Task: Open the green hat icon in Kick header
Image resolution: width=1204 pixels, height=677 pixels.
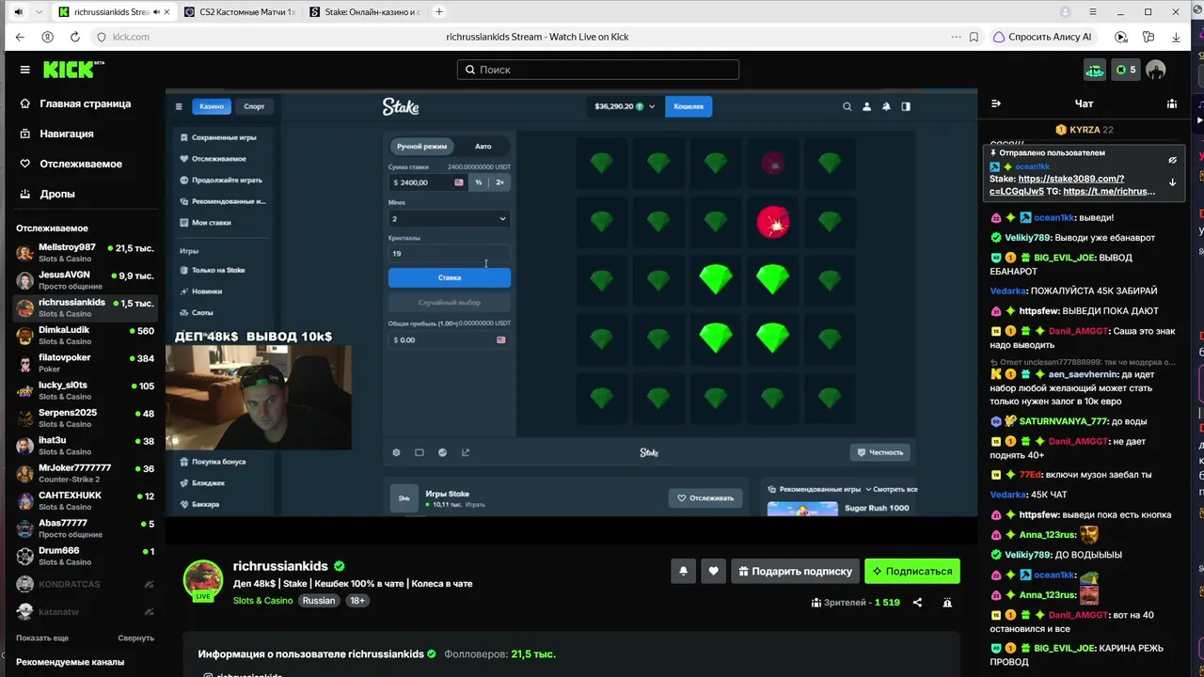Action: (x=1095, y=70)
